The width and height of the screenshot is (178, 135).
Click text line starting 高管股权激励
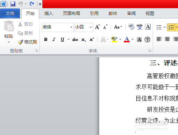[162, 76]
